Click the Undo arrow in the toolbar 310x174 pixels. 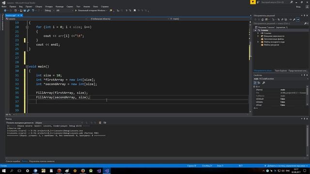click(x=33, y=11)
